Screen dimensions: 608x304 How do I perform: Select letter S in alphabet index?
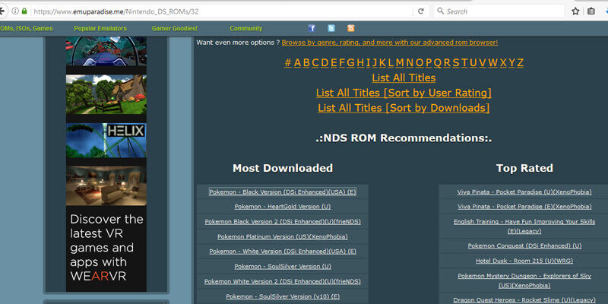coord(456,62)
